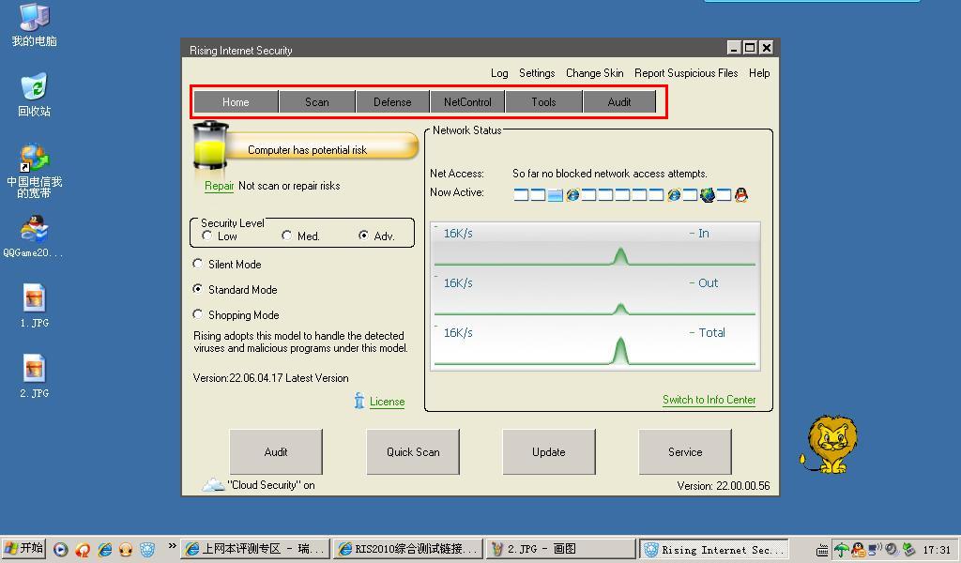Select the 1.JPG file on the desktop
The width and height of the screenshot is (961, 563).
(34, 306)
